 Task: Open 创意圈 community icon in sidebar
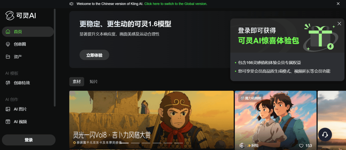[8, 44]
